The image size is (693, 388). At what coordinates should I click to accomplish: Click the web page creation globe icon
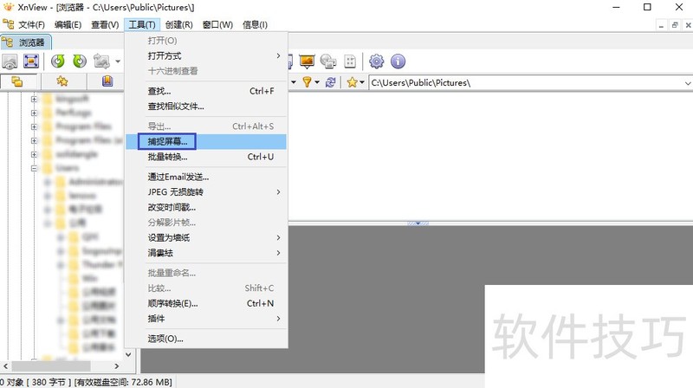(x=328, y=61)
